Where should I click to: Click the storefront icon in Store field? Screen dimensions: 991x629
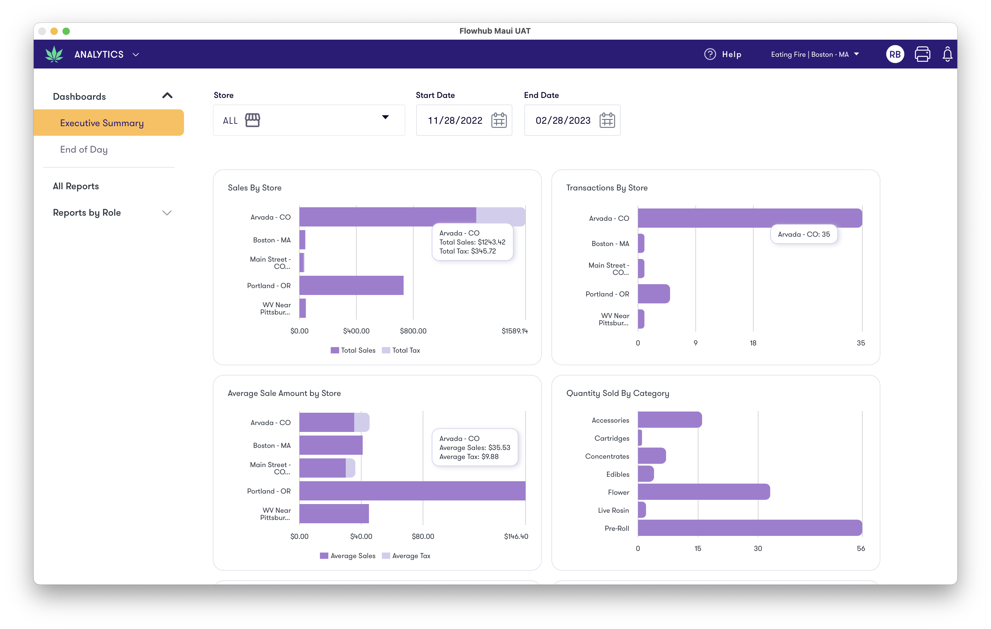coord(252,120)
